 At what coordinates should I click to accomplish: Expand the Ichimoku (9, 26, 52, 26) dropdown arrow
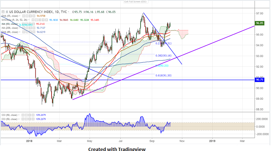point(29,20)
